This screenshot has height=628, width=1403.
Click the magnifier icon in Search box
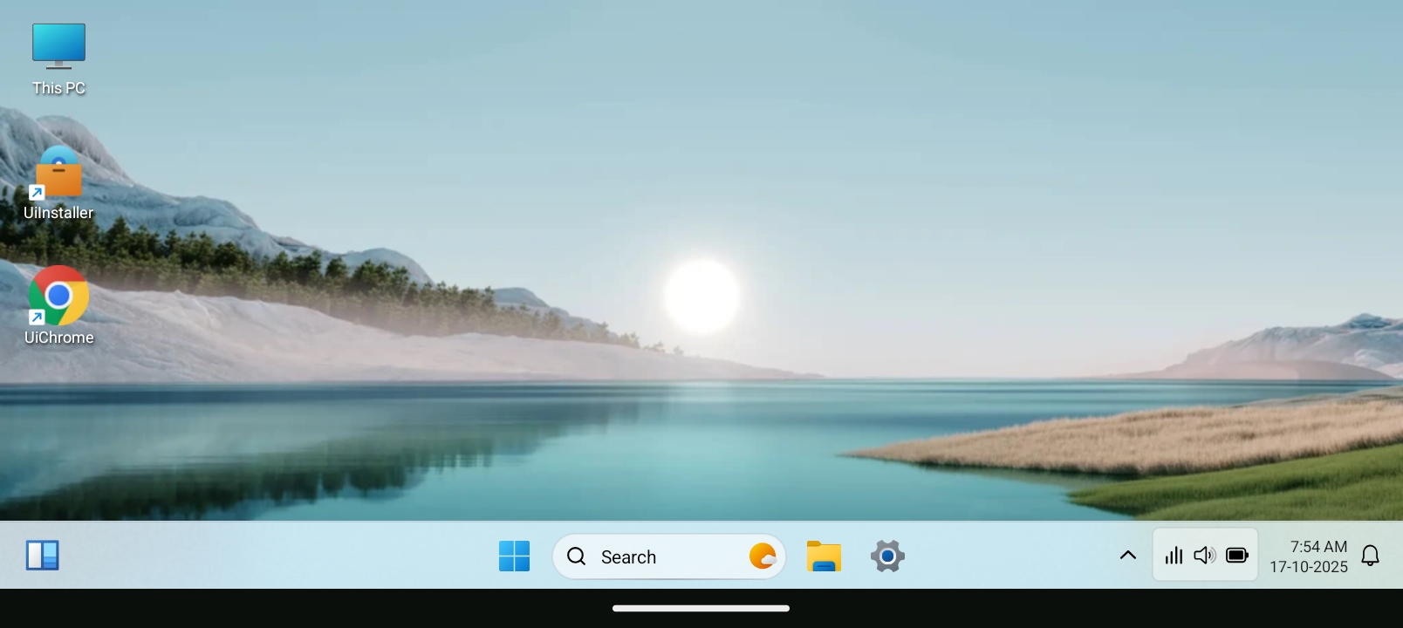[577, 556]
